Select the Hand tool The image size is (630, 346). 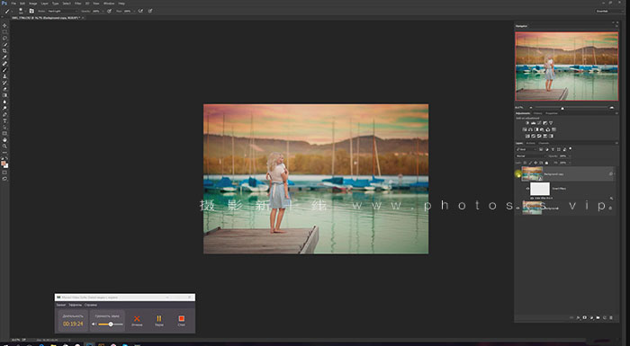[4, 140]
